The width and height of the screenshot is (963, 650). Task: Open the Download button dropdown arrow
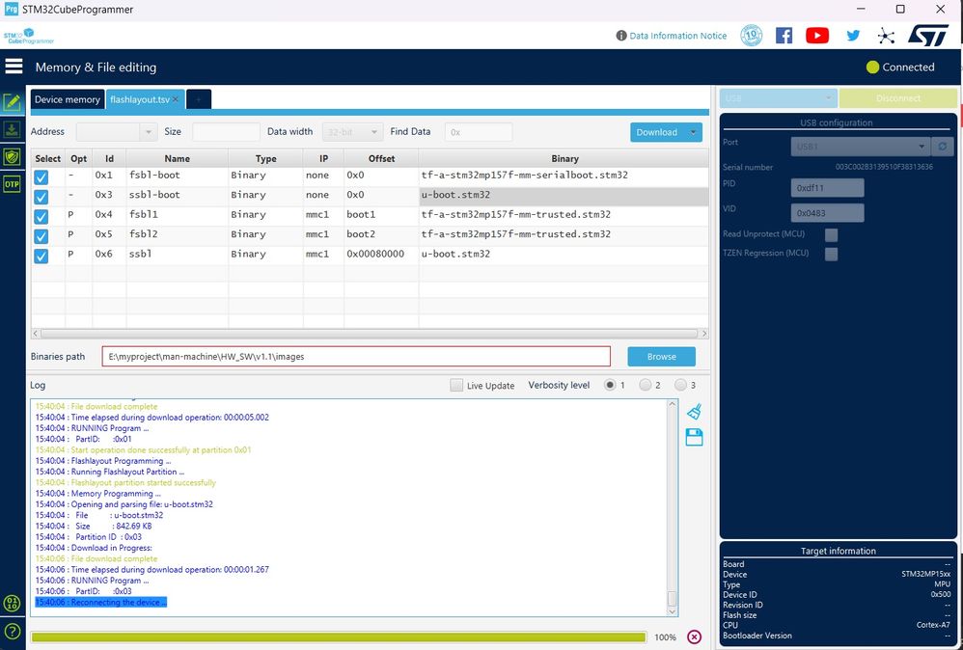point(692,132)
